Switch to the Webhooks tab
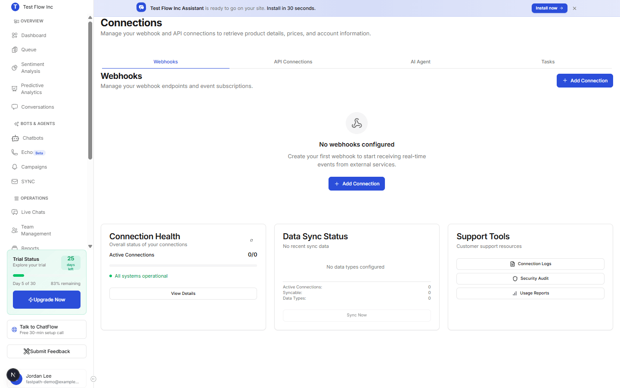The height and width of the screenshot is (388, 620). pyautogui.click(x=166, y=62)
